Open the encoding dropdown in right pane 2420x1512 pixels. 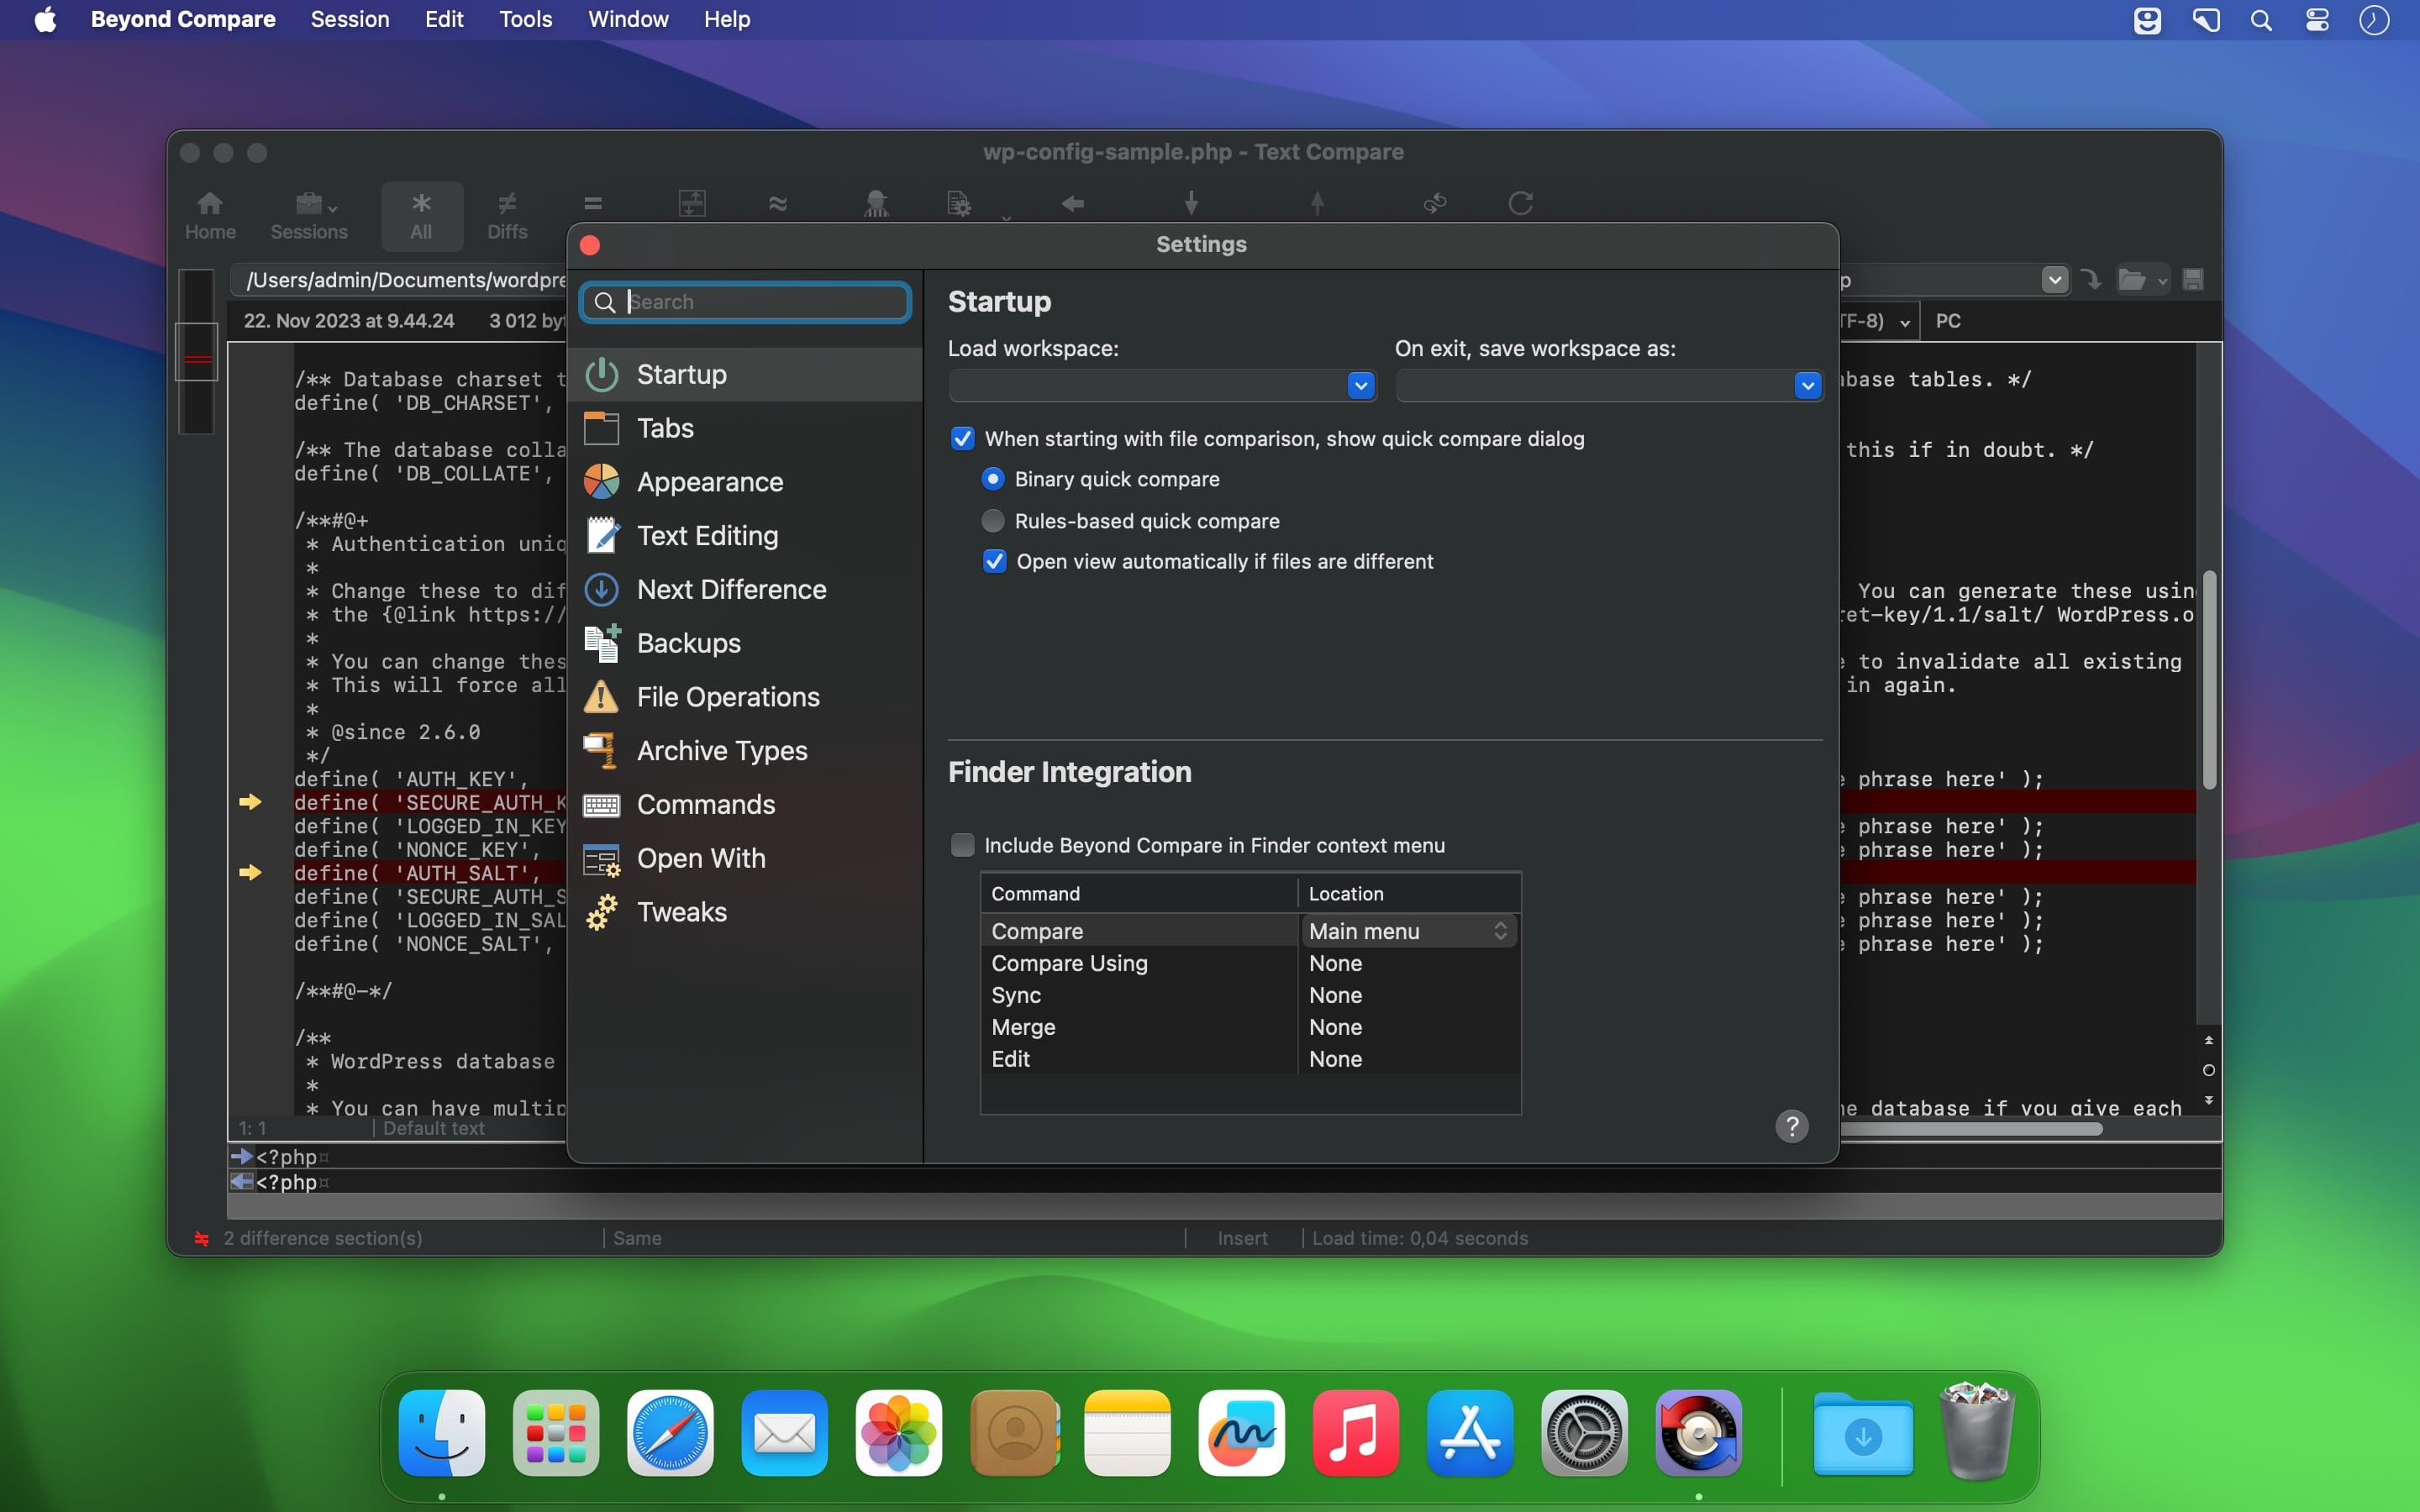coord(1904,322)
